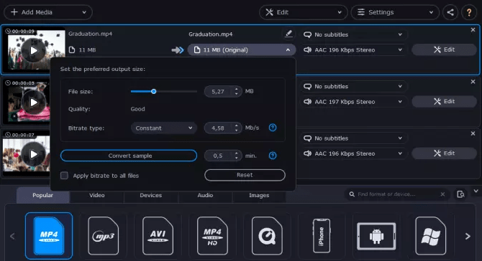Switch to the Devices tab

(150, 195)
